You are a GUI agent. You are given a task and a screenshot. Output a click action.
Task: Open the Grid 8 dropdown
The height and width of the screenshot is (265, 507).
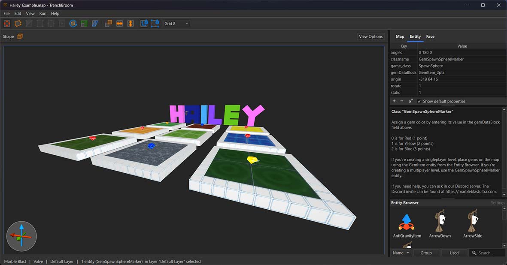point(176,24)
